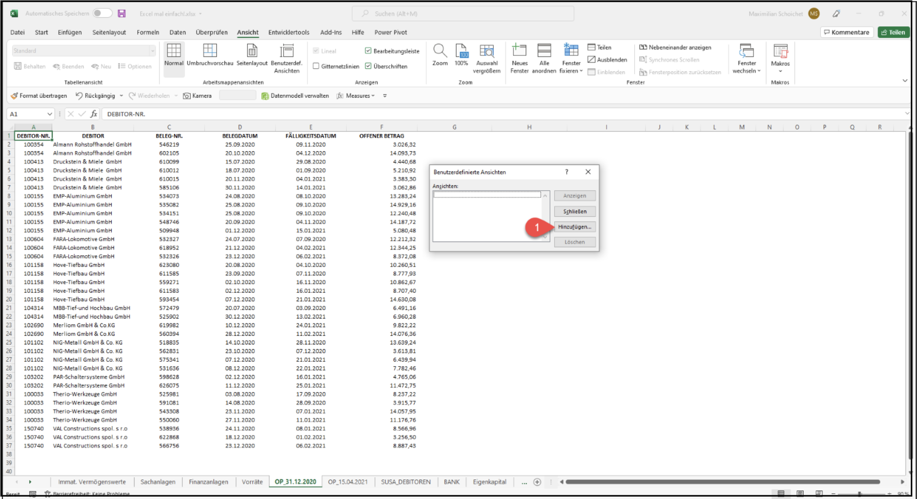Uncheck Bearbeitungsleiste checkbox
The image size is (917, 499).
pos(368,51)
